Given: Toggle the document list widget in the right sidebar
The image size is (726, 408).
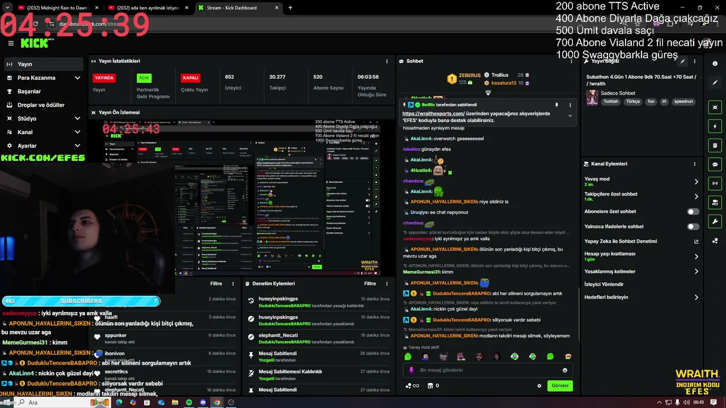Looking at the screenshot, I should point(715,146).
